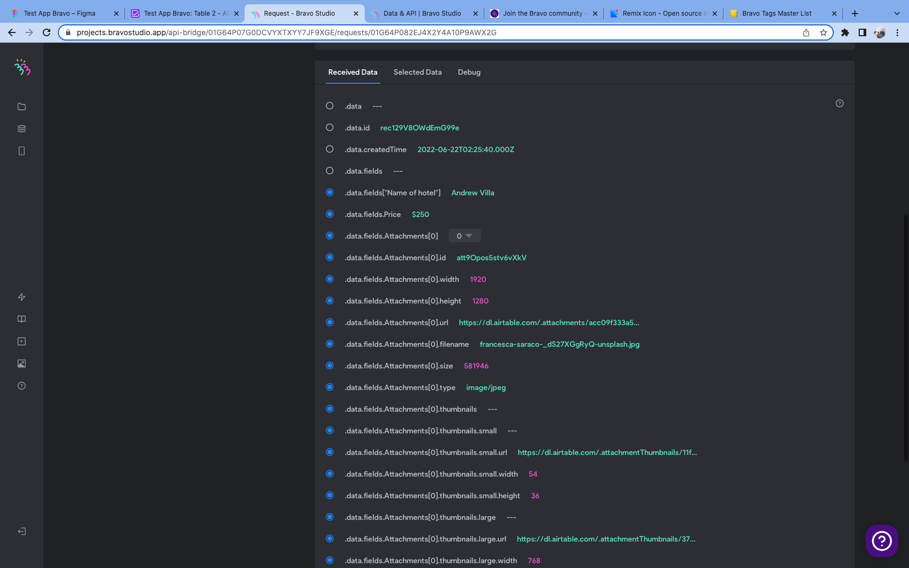909x568 pixels.
Task: Open the image gallery sidebar icon
Action: click(22, 364)
